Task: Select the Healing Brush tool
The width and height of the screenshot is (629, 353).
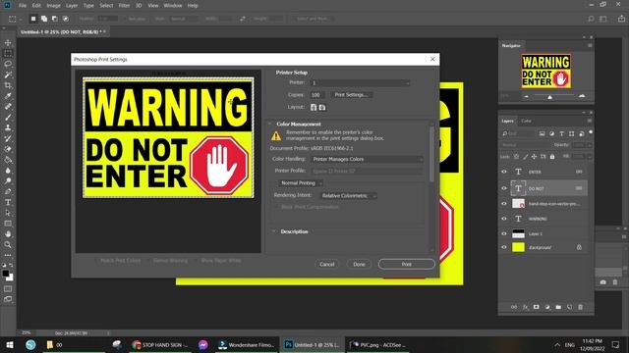Action: coord(8,107)
